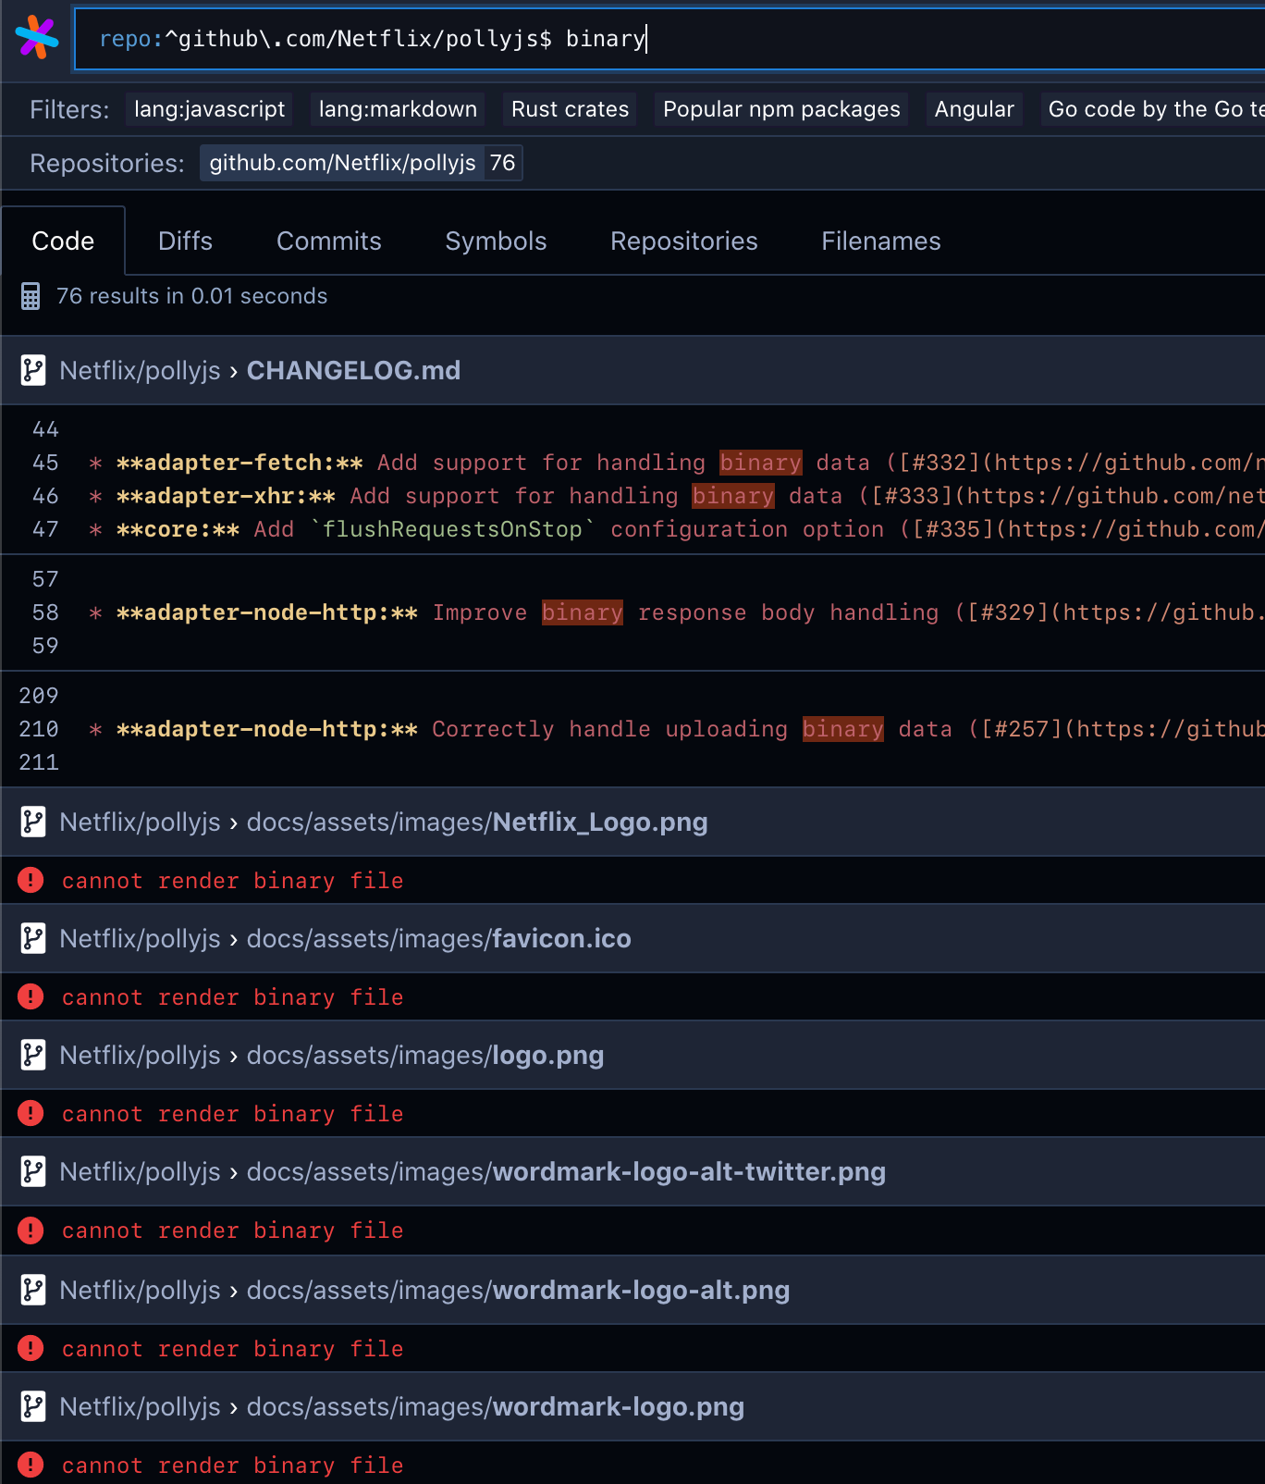1265x1484 pixels.
Task: Open docs/assets/images/Netflix_Logo.png result
Action: 477,822
